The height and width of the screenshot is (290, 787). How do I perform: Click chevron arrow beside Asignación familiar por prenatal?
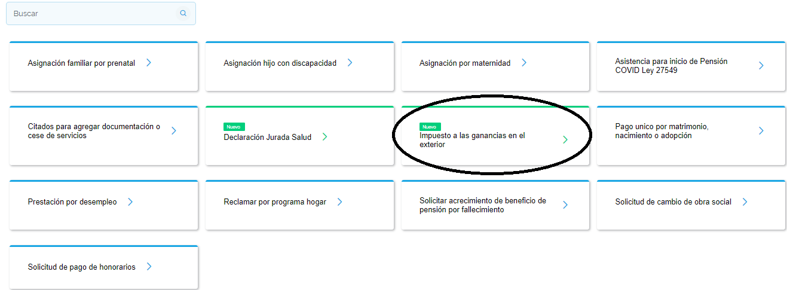(x=149, y=63)
